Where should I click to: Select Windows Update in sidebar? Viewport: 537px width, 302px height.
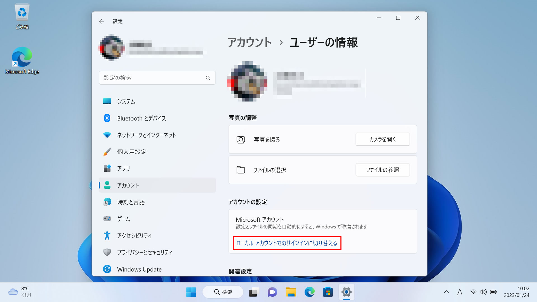[157, 269]
